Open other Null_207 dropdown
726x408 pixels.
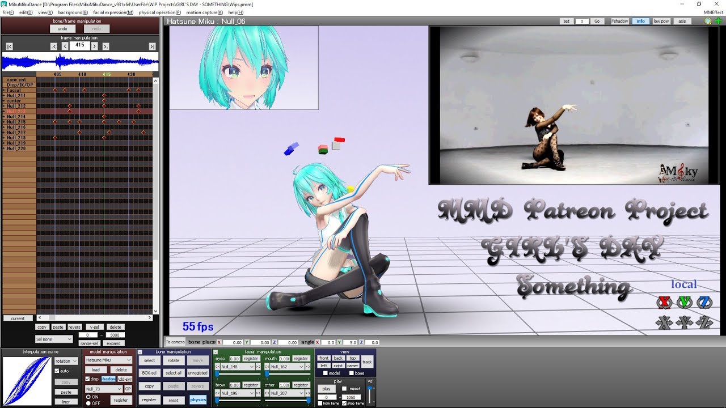pos(288,393)
